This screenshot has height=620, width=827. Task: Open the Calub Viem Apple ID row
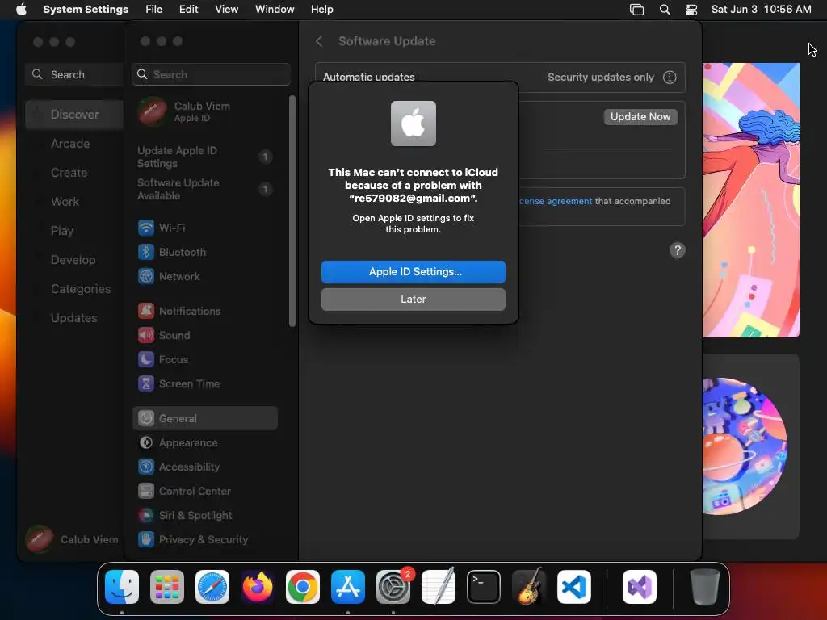206,111
